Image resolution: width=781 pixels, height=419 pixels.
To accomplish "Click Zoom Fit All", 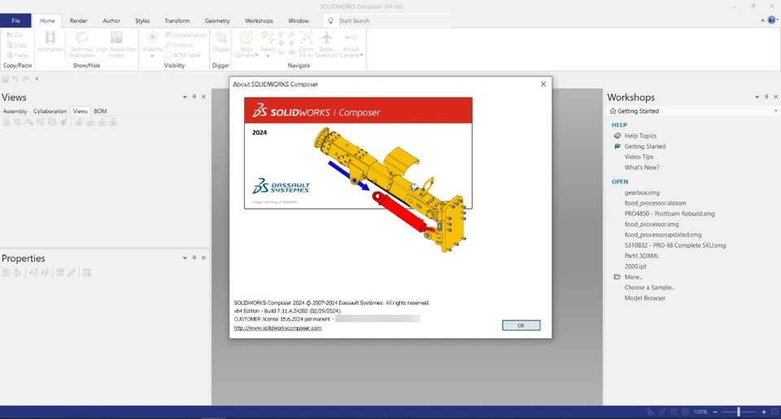I will coord(307,44).
